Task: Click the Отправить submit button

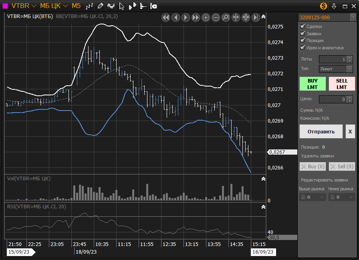Action: [321, 131]
